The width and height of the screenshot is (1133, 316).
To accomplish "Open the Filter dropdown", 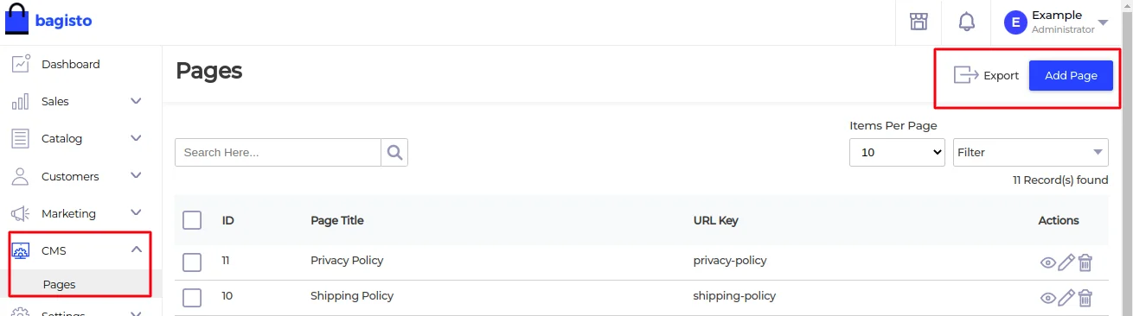I will 1030,152.
